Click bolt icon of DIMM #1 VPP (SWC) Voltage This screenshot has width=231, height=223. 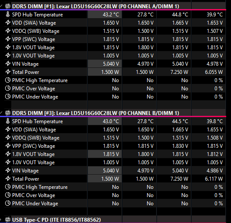click(8, 39)
